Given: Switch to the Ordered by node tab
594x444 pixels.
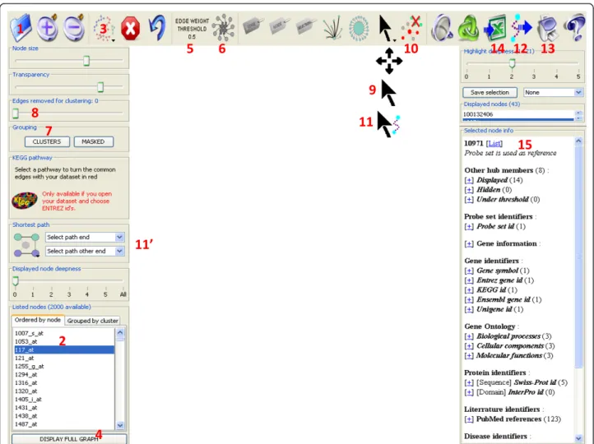Looking at the screenshot, I should pos(38,320).
